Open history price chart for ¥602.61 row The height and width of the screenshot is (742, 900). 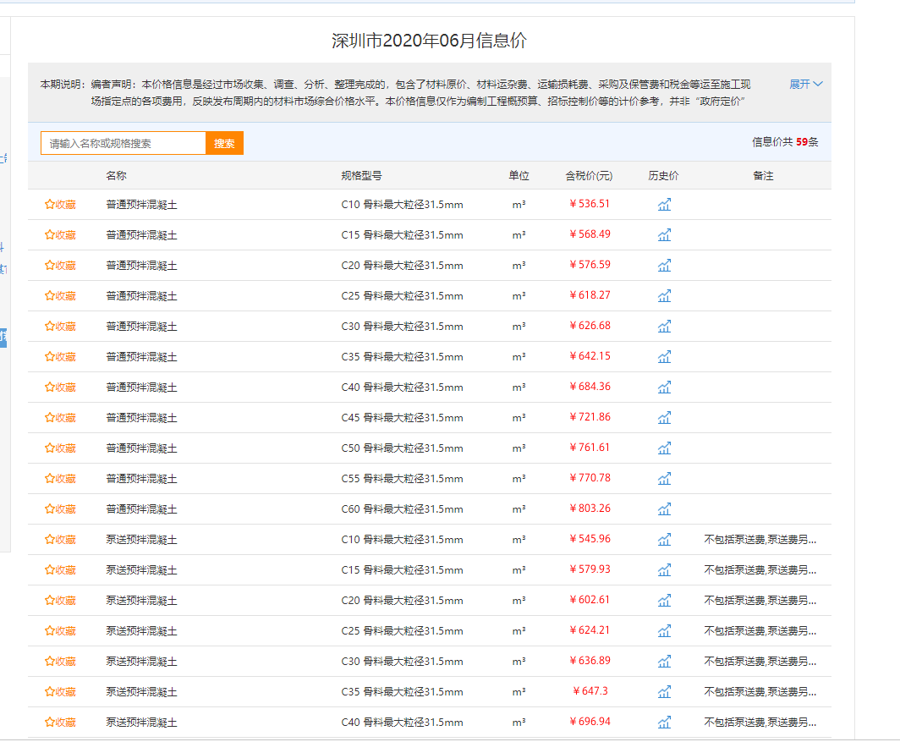[664, 600]
